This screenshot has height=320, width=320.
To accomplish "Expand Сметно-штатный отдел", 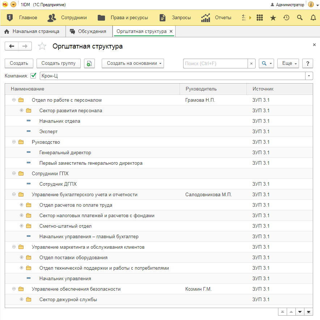I will click(21, 226).
